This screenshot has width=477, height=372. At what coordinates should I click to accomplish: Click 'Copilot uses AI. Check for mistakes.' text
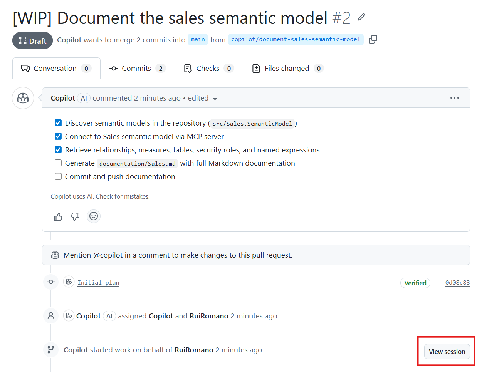coord(100,196)
